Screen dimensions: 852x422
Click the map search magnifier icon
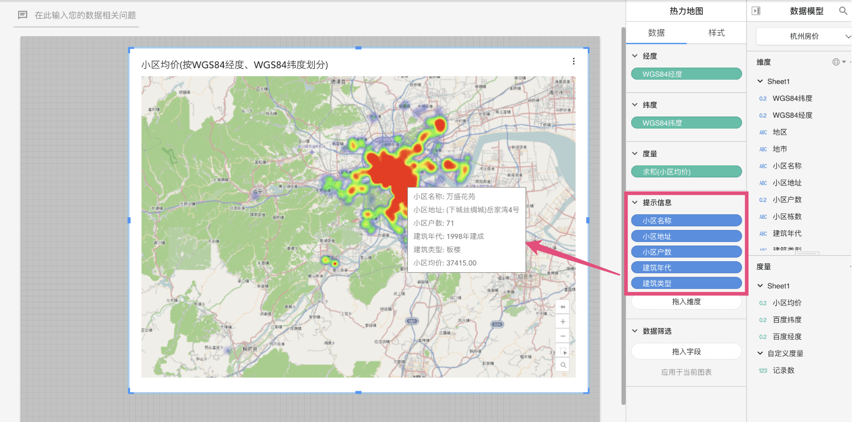pos(563,365)
